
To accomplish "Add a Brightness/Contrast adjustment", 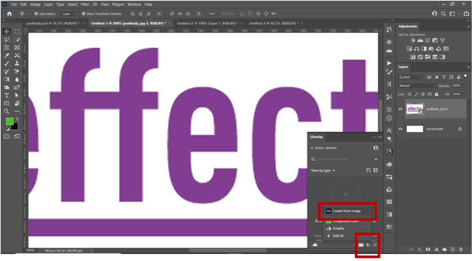I will pos(413,40).
